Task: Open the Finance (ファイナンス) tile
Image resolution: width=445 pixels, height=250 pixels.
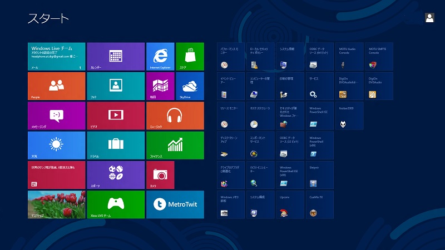Action: (175, 146)
